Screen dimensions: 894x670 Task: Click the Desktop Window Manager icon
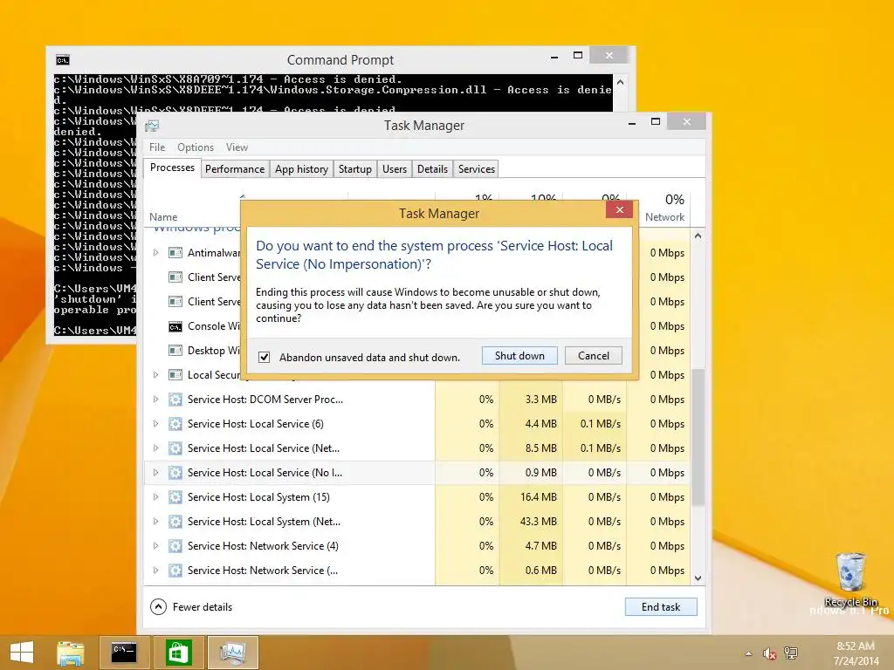pos(175,351)
